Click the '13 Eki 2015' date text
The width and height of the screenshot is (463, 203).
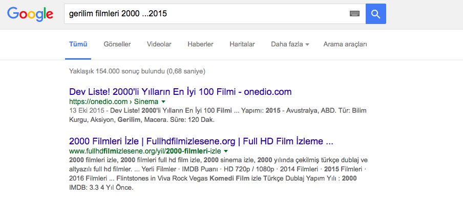[87, 111]
